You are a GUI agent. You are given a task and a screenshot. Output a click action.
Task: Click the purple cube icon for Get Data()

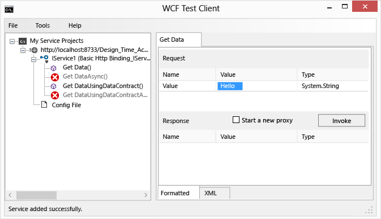tap(54, 68)
